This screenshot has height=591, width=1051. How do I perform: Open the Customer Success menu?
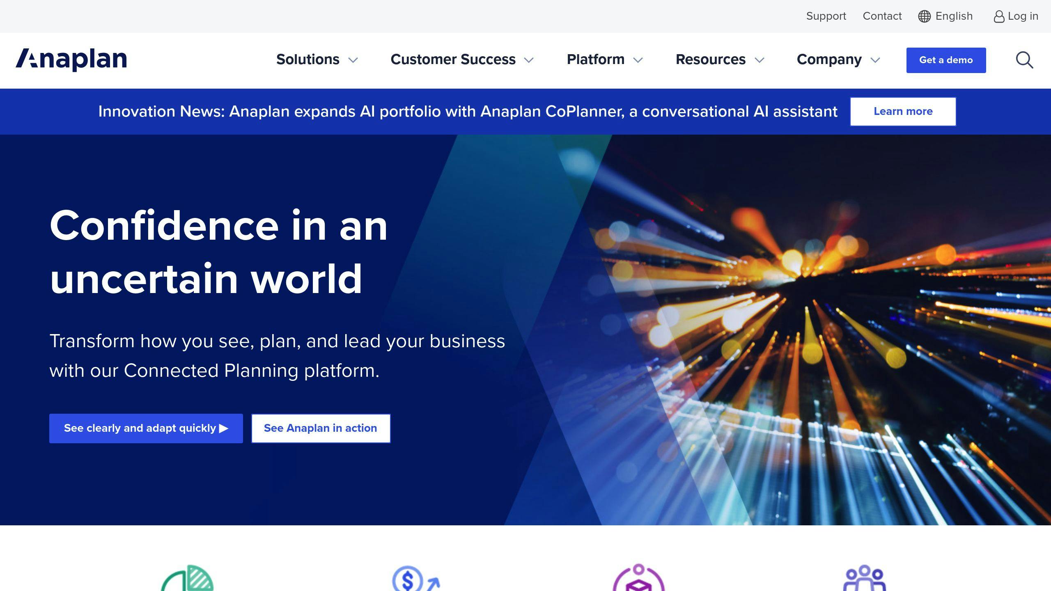click(x=453, y=60)
